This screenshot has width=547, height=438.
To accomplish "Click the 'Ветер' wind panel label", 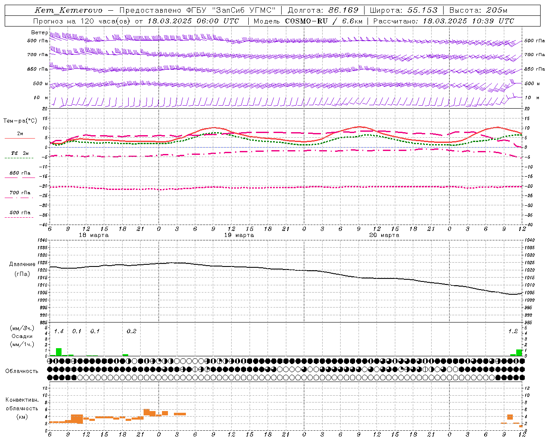I will pos(39,33).
